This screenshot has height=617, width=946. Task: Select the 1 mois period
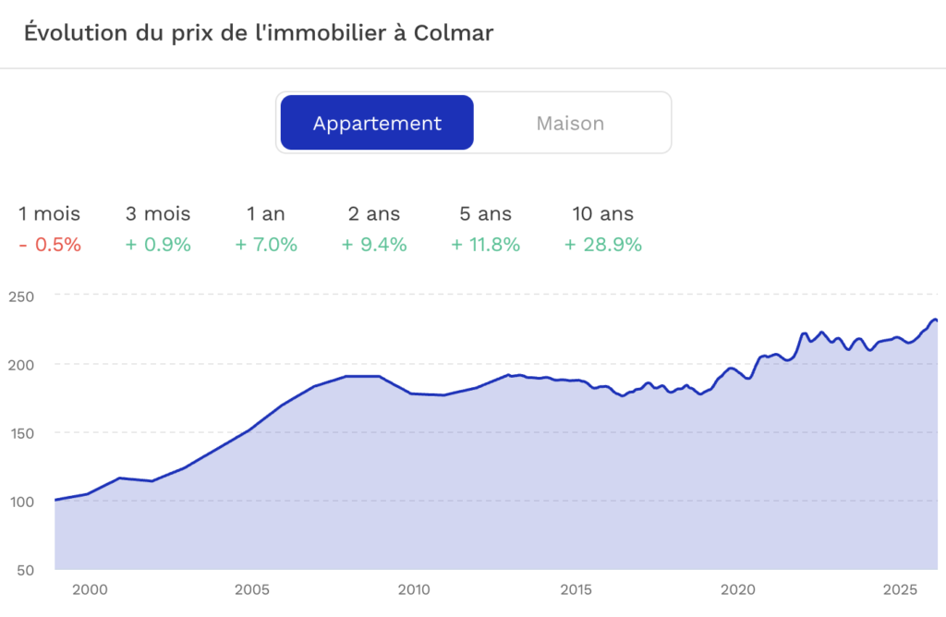(x=50, y=213)
